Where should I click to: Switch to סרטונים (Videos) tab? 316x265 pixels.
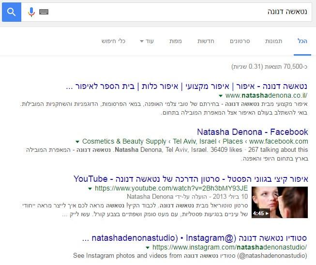240,41
